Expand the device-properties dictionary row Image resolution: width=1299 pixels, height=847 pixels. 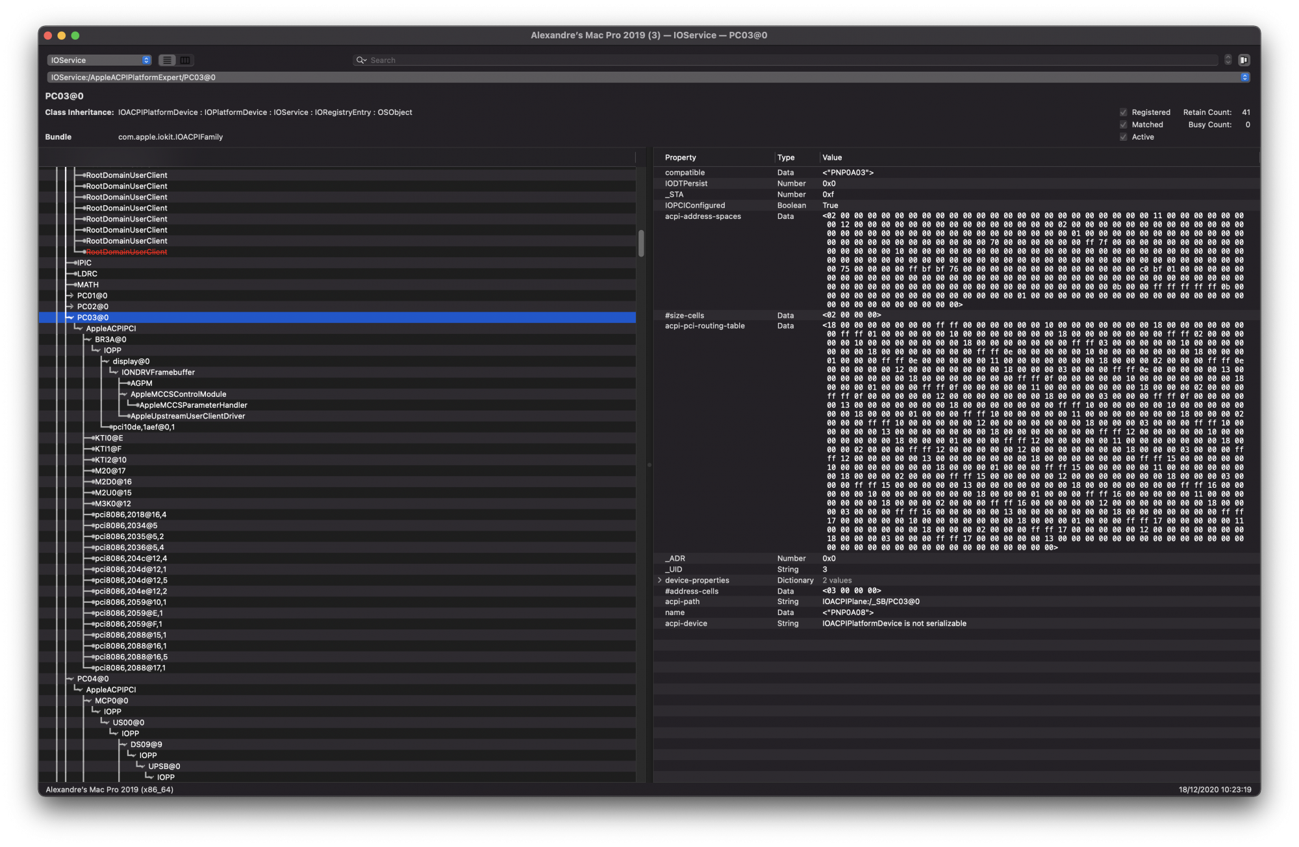[x=659, y=581]
